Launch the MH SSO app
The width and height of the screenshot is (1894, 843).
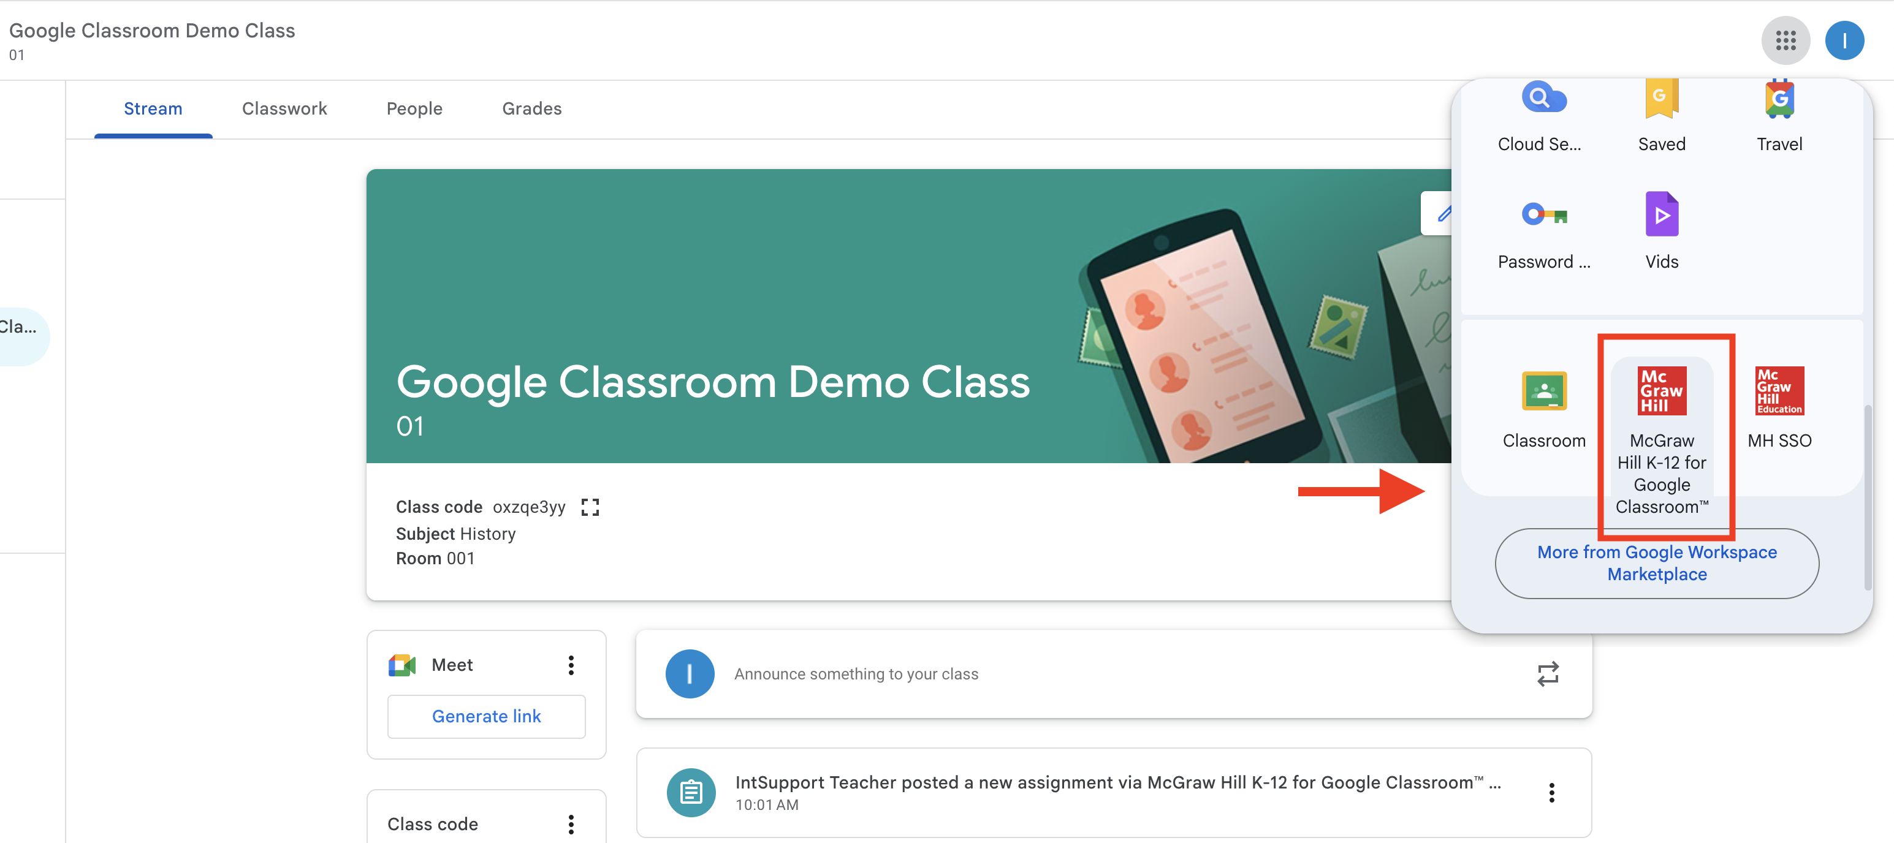coord(1779,408)
